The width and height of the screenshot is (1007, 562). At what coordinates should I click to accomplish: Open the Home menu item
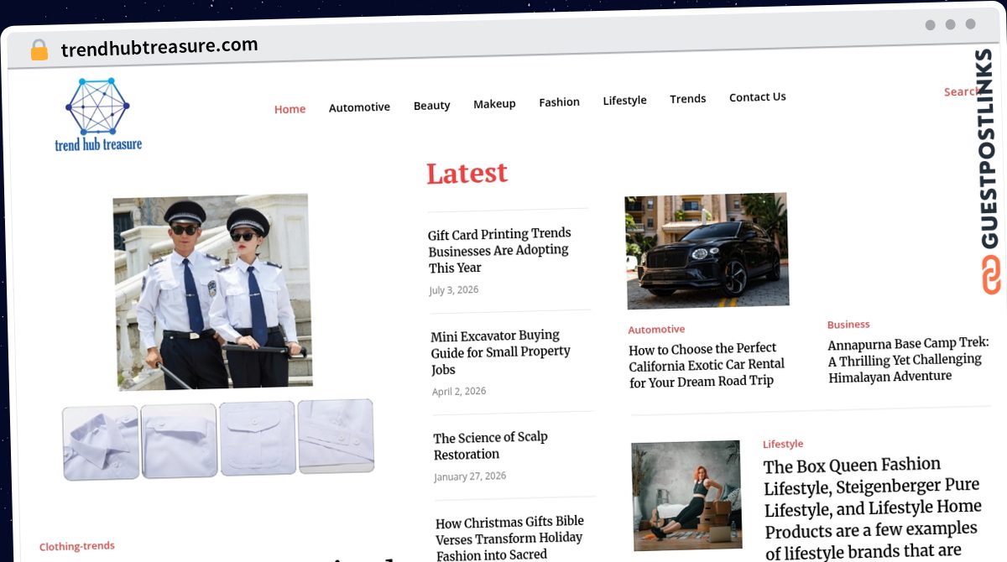[x=290, y=109]
